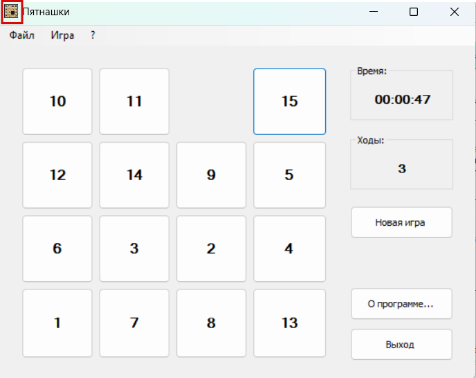Click tile number 5
This screenshot has height=378, width=476.
pos(290,175)
